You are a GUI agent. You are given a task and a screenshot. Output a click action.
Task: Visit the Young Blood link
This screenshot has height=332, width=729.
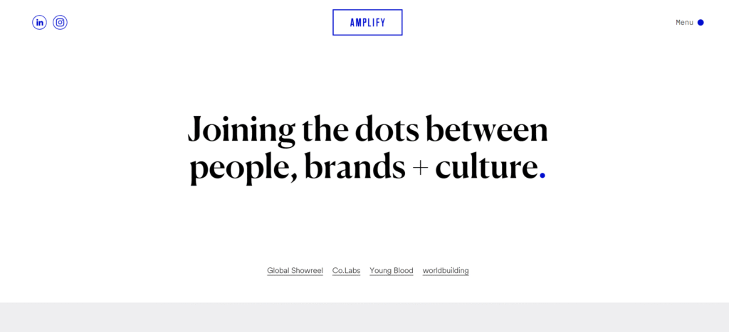pos(392,271)
